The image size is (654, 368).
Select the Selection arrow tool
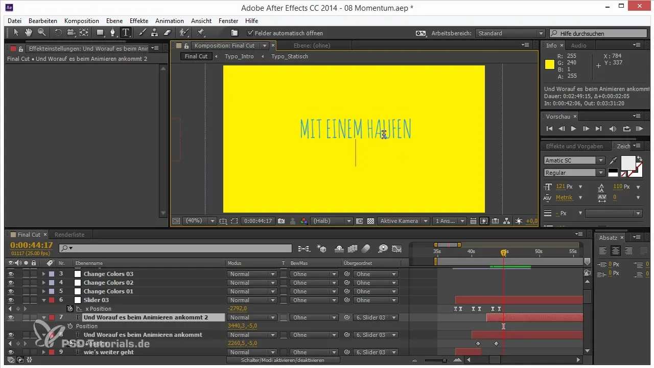(16, 33)
